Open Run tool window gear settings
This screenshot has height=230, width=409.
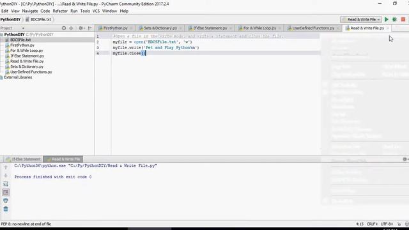click(x=405, y=159)
